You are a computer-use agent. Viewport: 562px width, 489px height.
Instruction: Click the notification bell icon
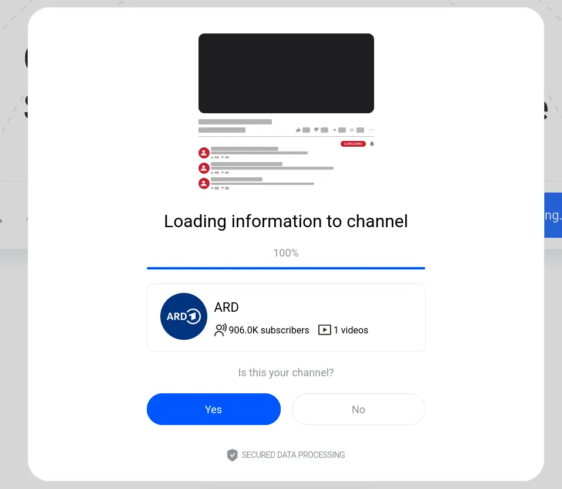(x=372, y=144)
